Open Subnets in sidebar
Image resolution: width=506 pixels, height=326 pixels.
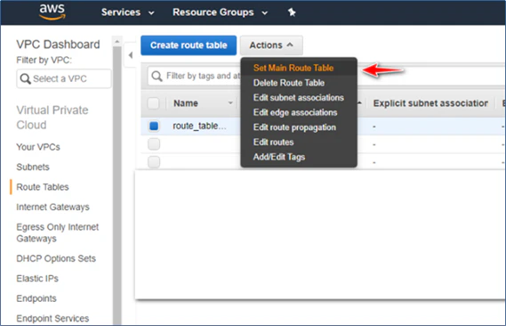click(33, 167)
